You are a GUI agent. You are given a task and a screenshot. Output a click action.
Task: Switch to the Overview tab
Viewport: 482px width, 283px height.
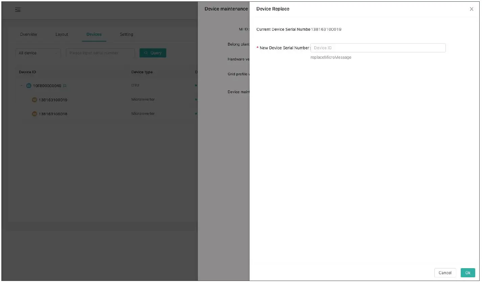(x=28, y=34)
